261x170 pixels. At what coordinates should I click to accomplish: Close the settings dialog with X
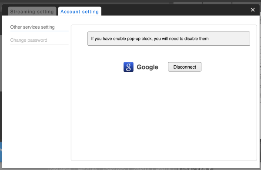point(253,10)
